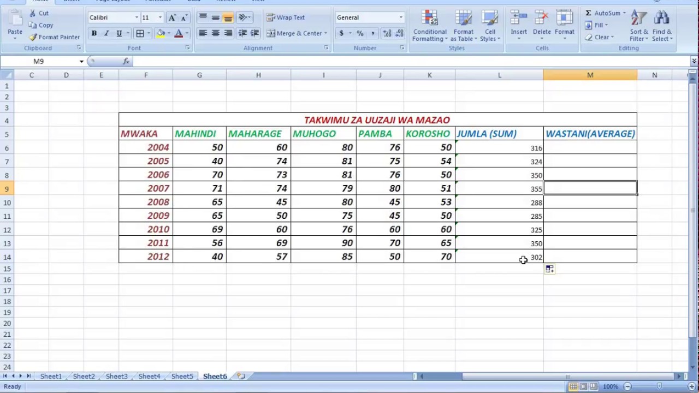Image resolution: width=699 pixels, height=393 pixels.
Task: Toggle Align Text Left
Action: pyautogui.click(x=203, y=33)
